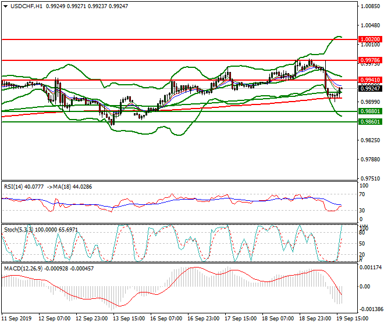Screen dimensions: 384x325
Task: Click the RSI(14) indicator label
Action: [13, 187]
